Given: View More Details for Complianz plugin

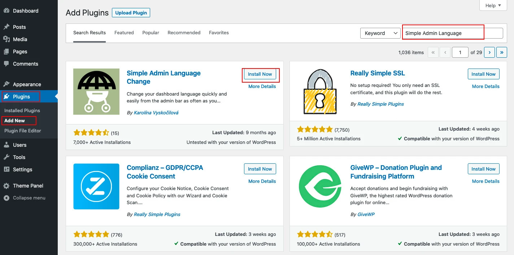Looking at the screenshot, I should click(262, 181).
